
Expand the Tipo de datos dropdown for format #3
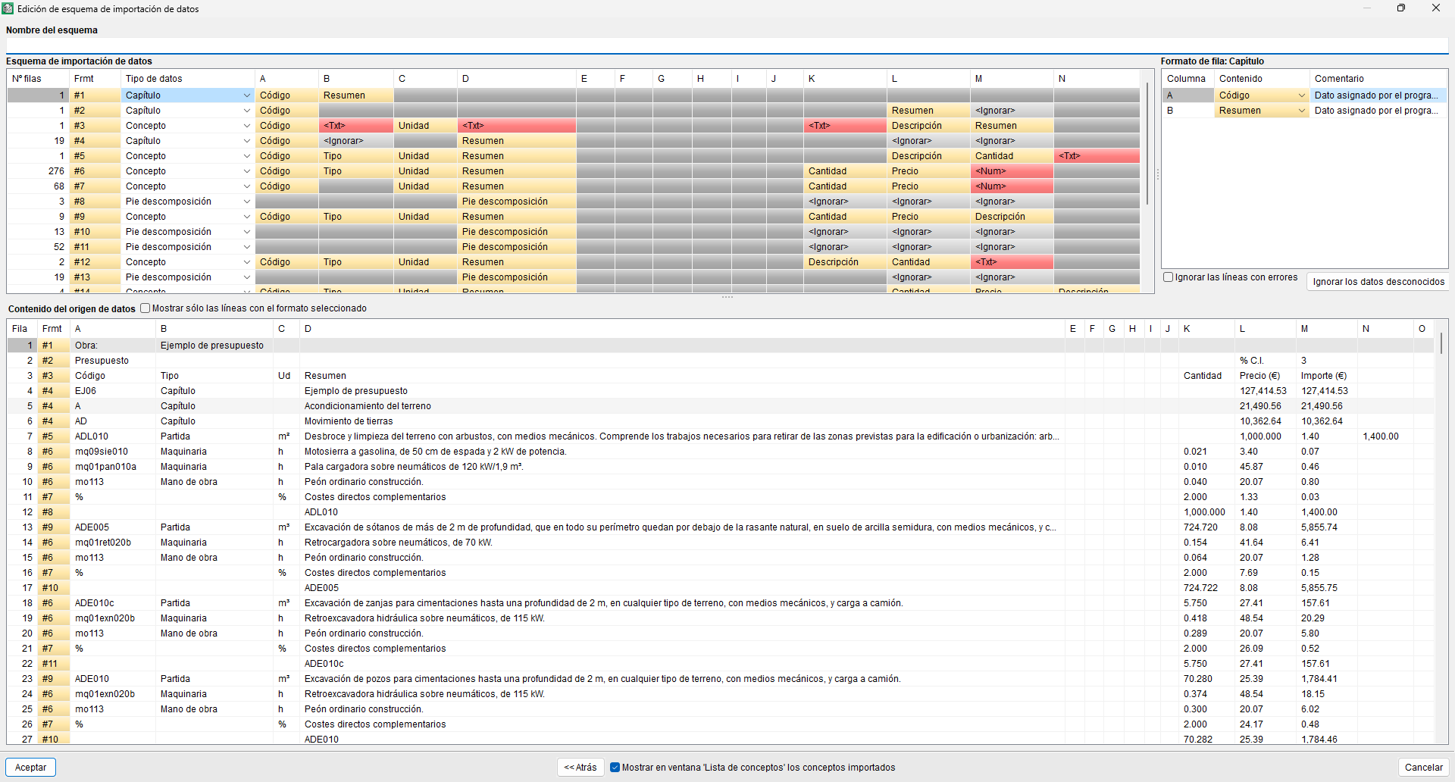(x=247, y=126)
